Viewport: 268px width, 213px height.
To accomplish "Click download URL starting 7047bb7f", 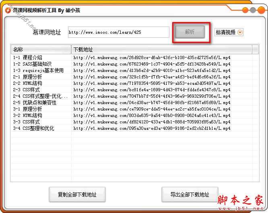I will point(152,96).
